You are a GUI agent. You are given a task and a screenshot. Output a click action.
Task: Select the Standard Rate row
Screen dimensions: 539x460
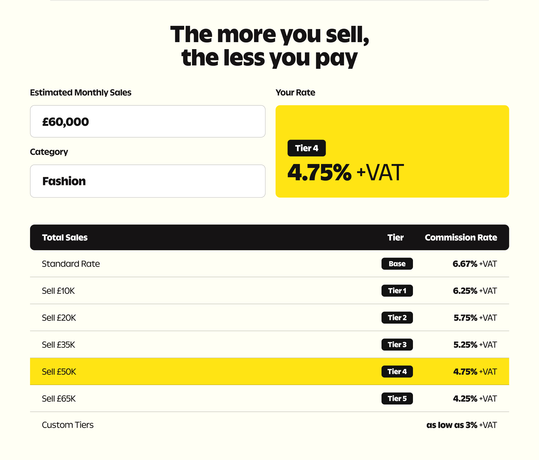(x=269, y=264)
